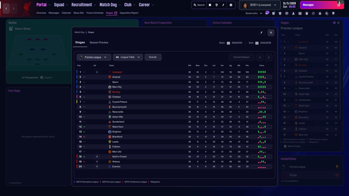
Task: Click the FA Cup link in the Competitions panel
Action: [x=293, y=175]
